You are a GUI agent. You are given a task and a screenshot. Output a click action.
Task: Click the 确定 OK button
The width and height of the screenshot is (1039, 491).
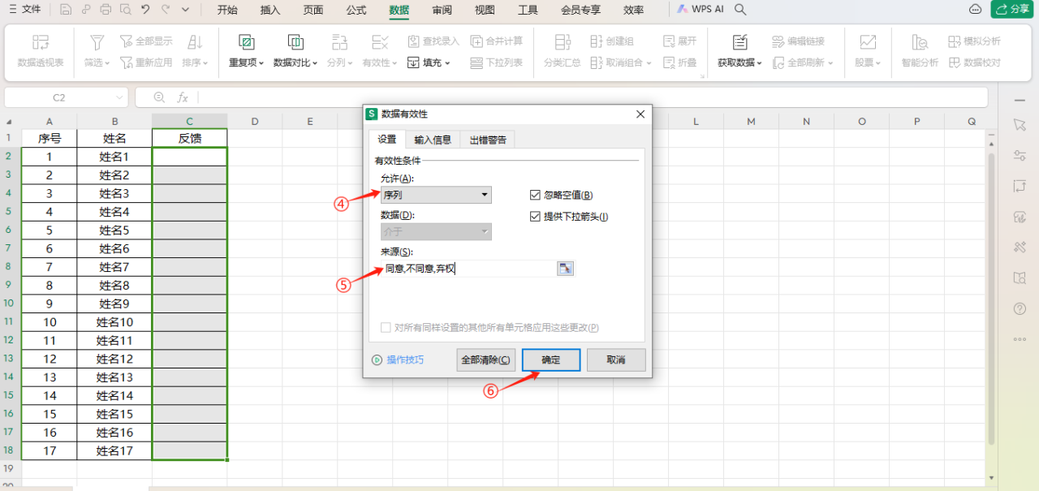click(x=551, y=360)
